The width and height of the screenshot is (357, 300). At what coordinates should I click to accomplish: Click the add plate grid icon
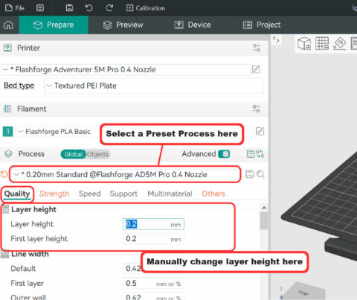(322, 43)
